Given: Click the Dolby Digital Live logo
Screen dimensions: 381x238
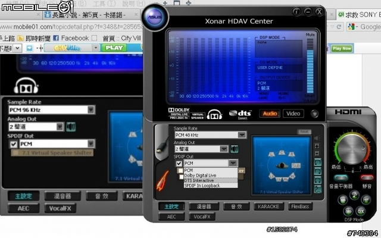Looking at the screenshot, I should [179, 114].
